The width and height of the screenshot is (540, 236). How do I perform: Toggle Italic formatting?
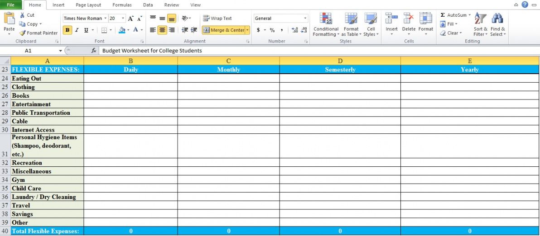coord(77,30)
